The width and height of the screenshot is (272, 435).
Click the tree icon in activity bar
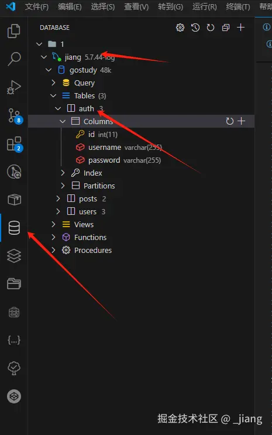(14, 368)
